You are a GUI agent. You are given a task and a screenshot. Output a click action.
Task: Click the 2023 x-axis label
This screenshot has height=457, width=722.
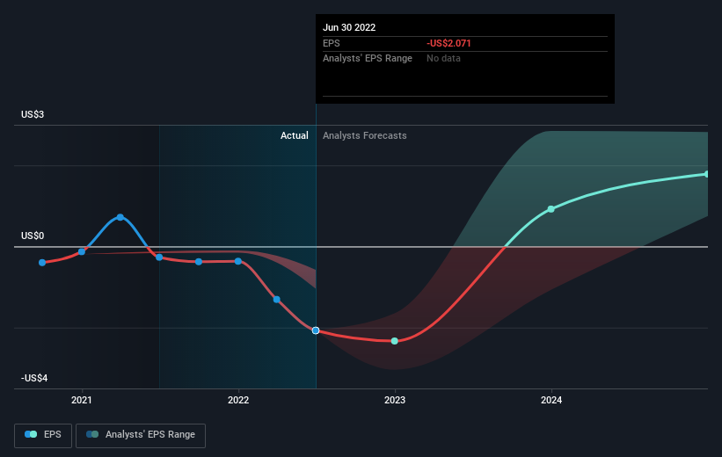tap(395, 400)
